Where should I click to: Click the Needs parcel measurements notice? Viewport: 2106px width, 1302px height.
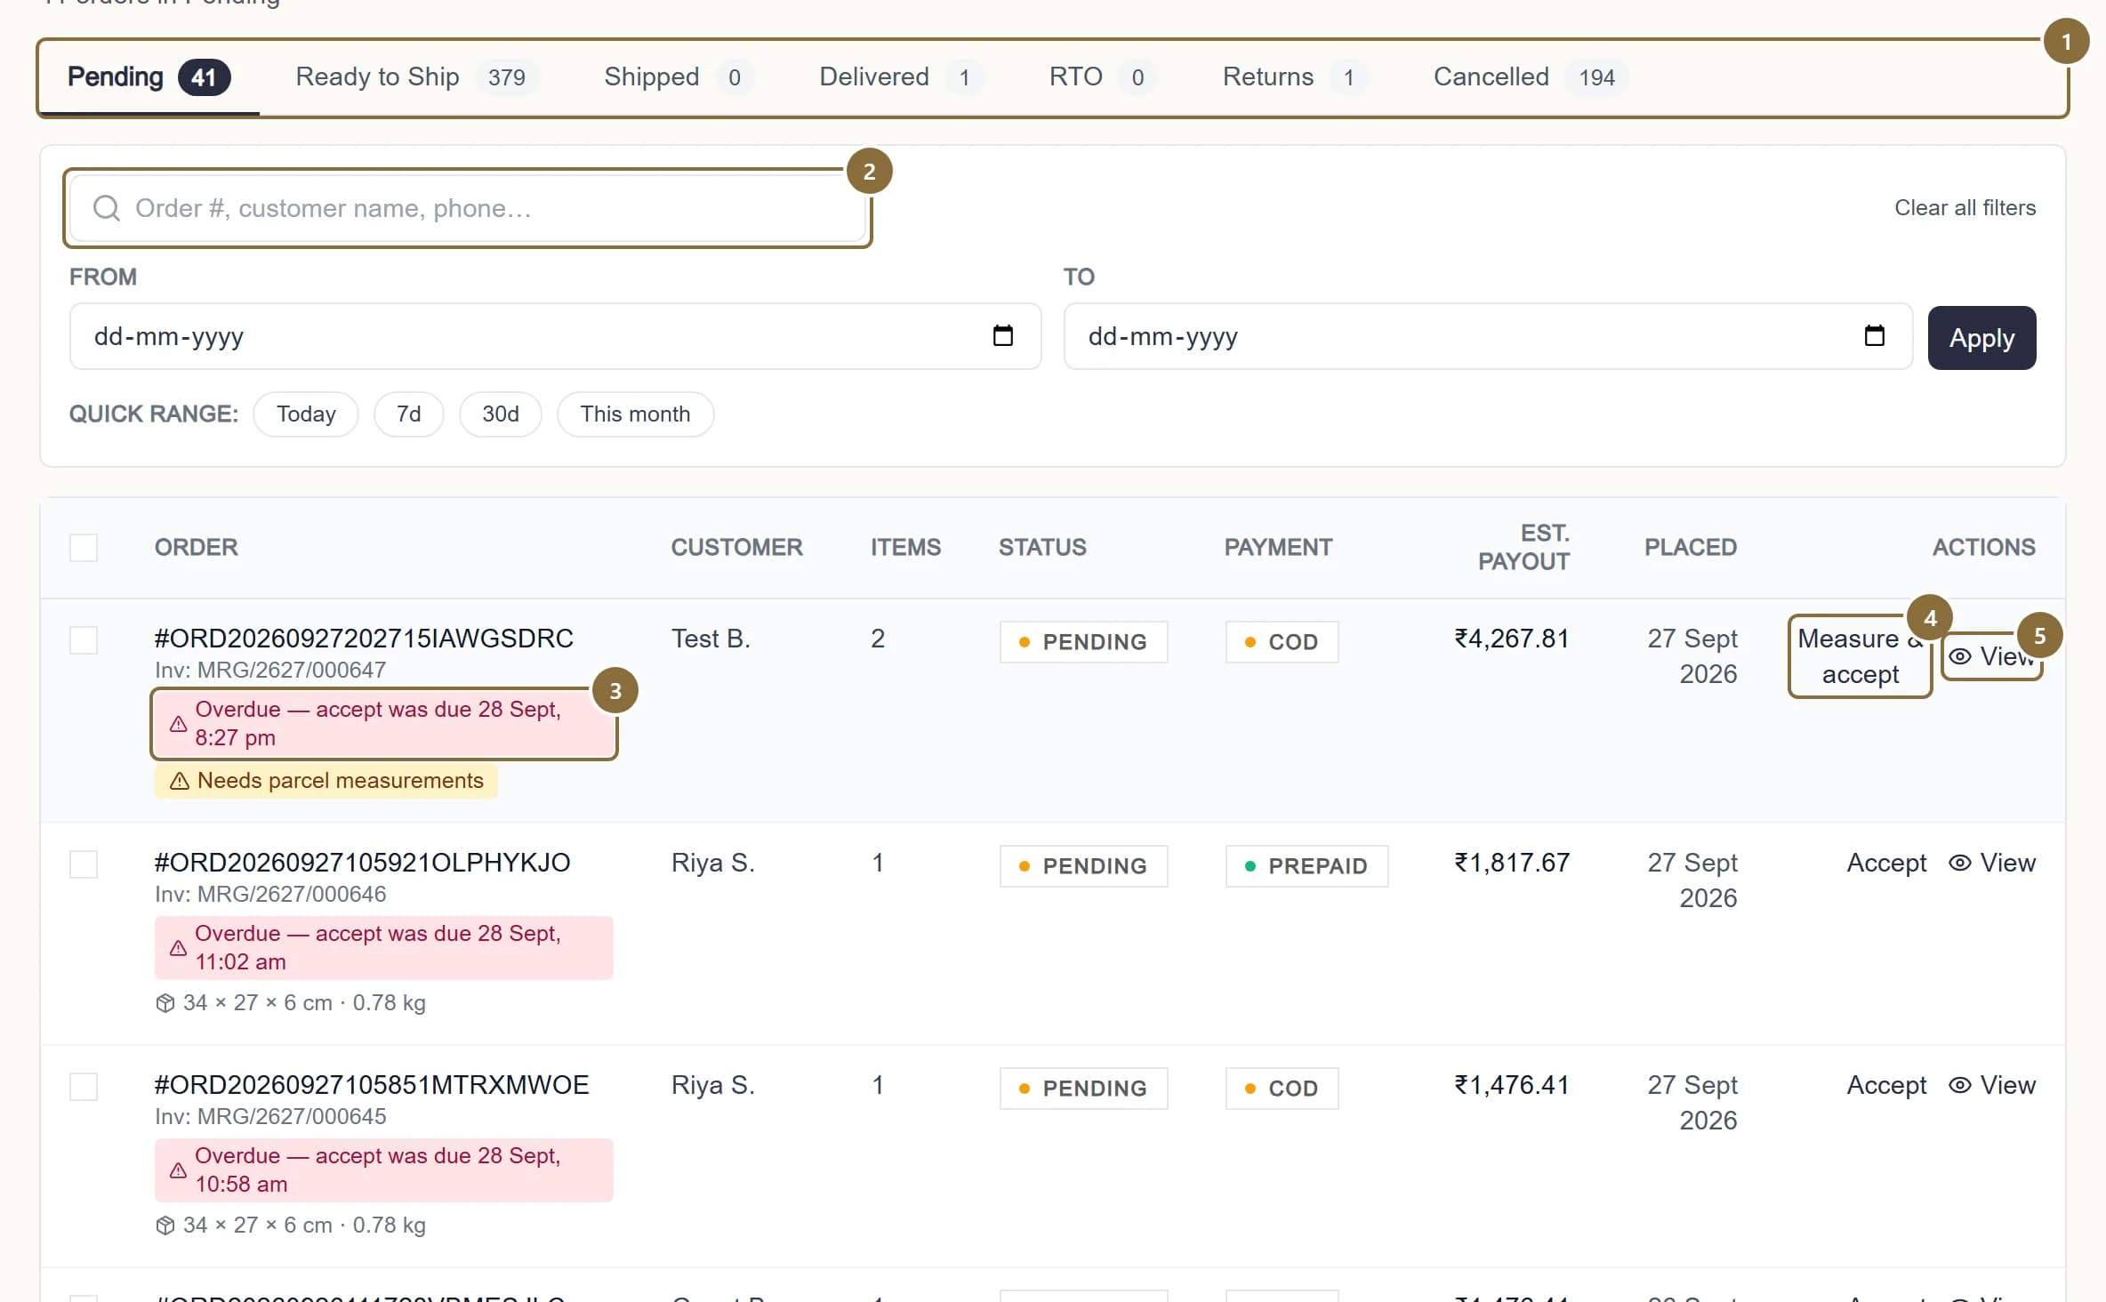326,781
